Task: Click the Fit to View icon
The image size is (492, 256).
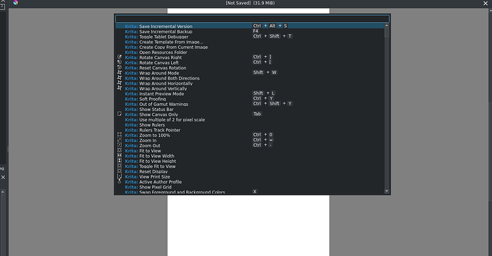Action: pos(119,151)
